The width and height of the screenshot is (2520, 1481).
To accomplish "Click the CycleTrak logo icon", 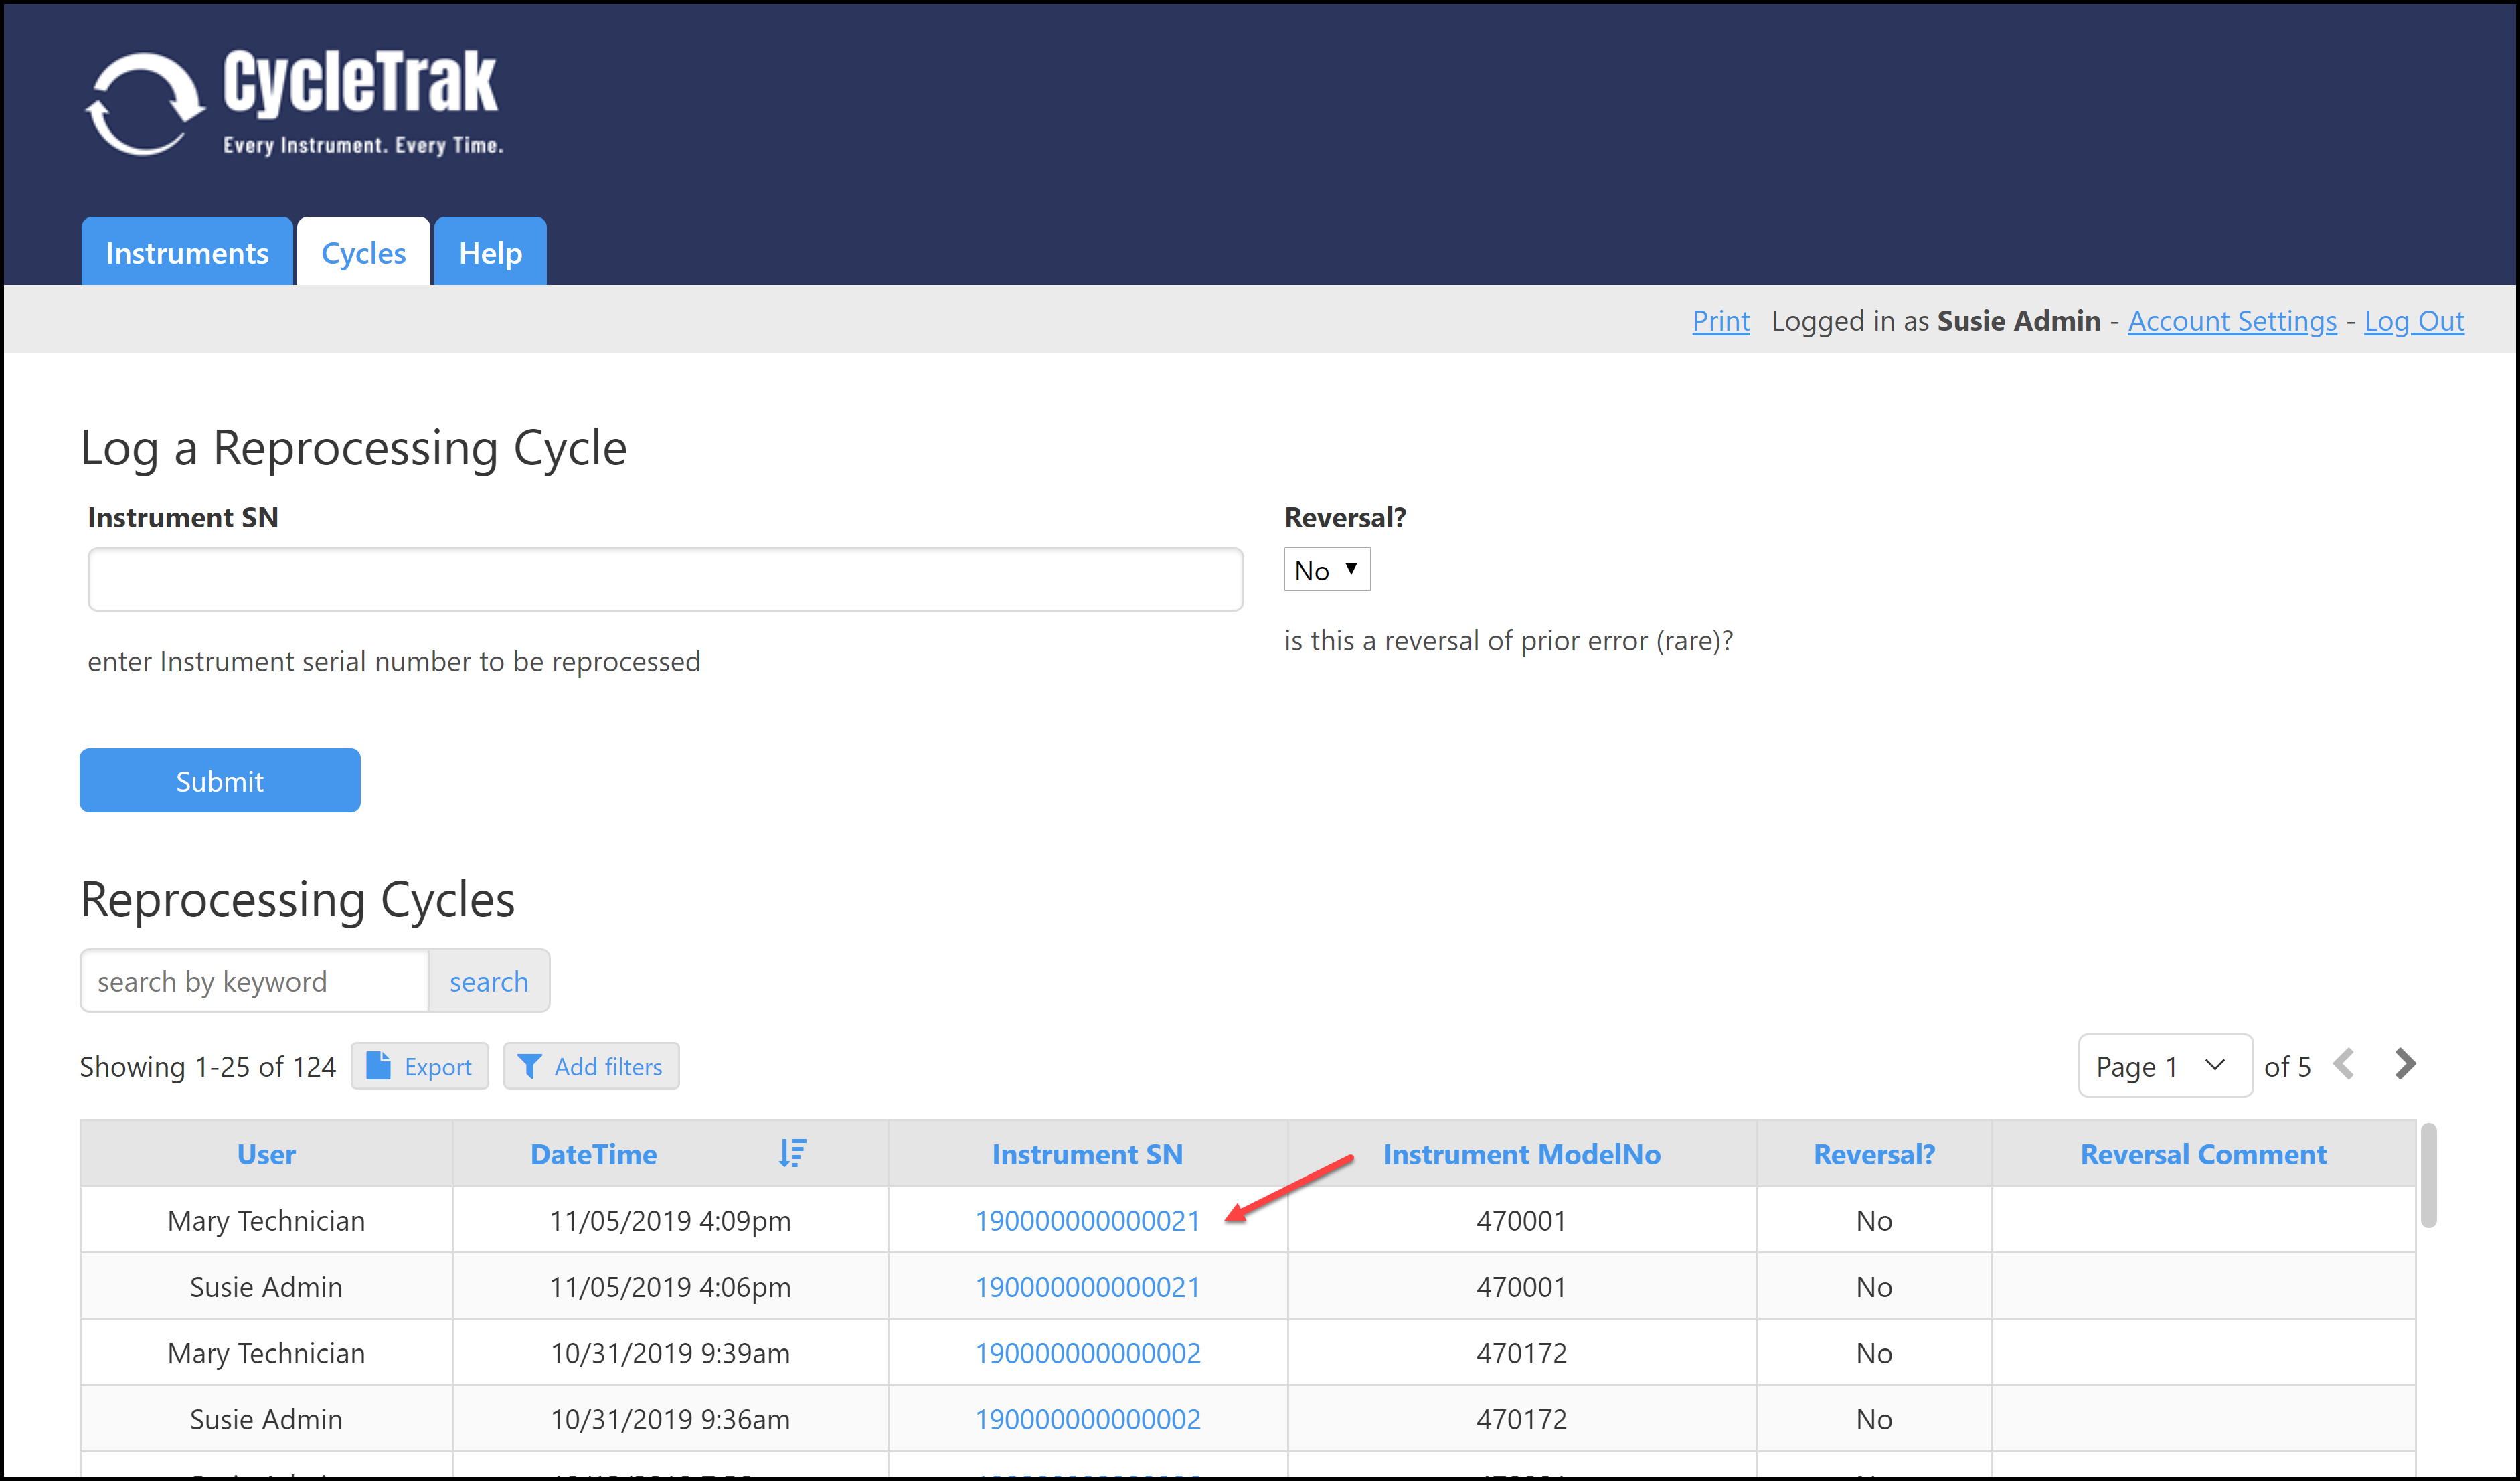I will 145,105.
